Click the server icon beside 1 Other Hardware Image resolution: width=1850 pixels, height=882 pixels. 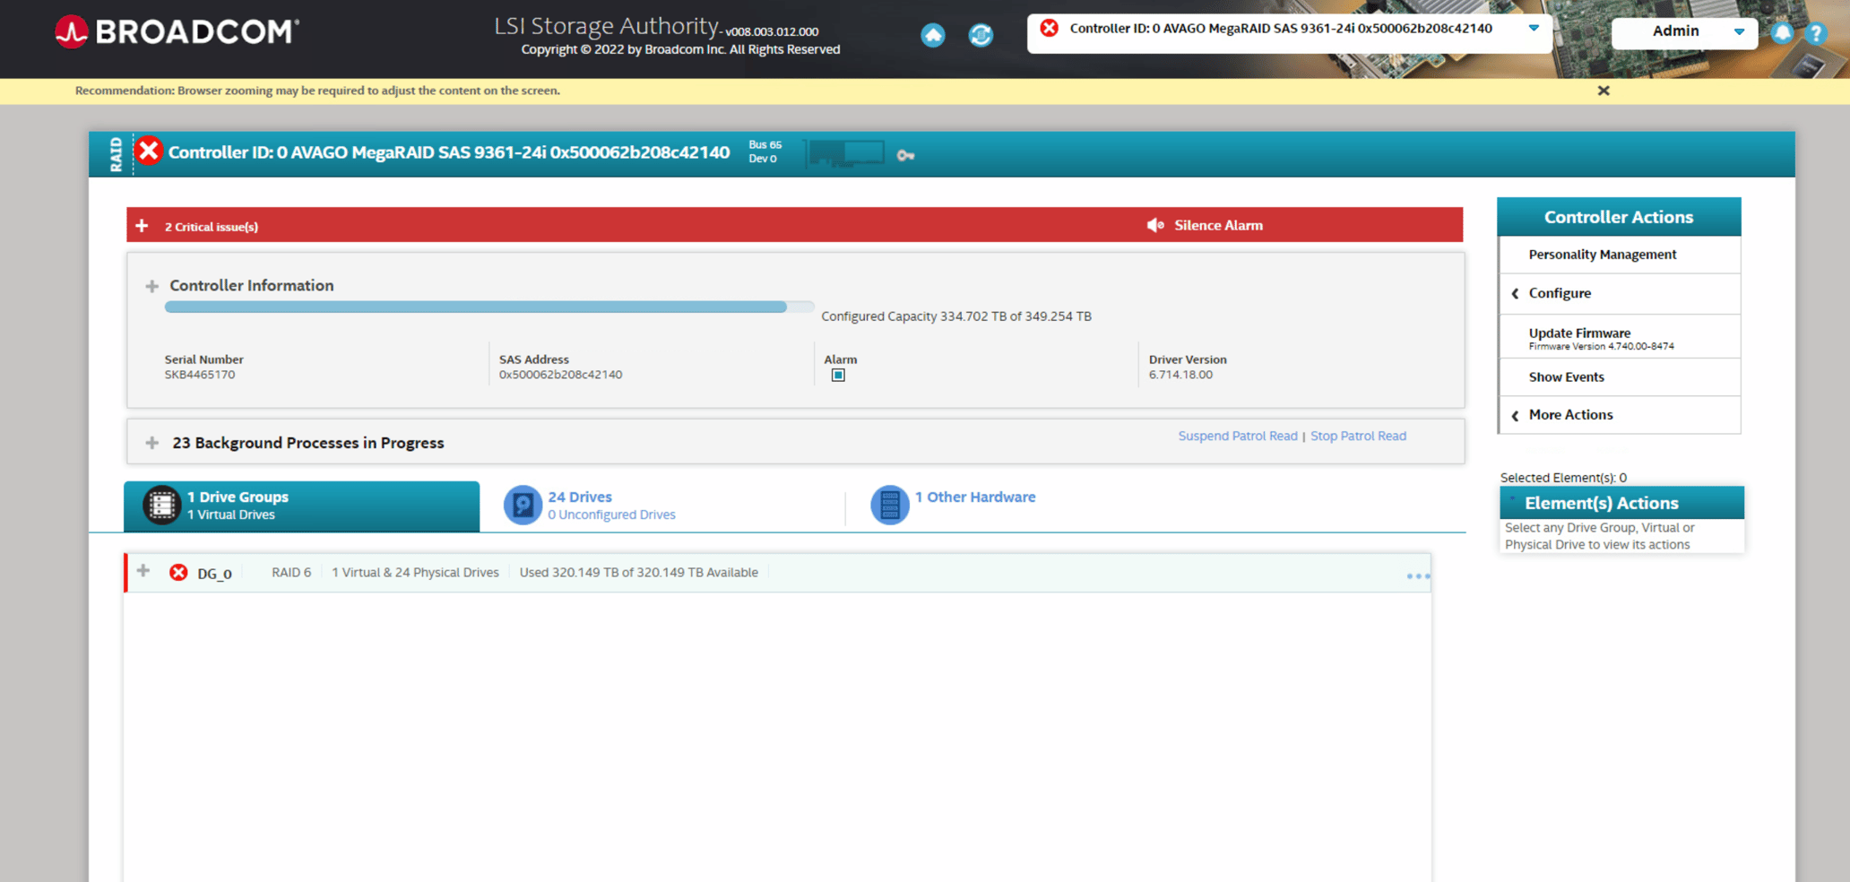[x=890, y=505]
